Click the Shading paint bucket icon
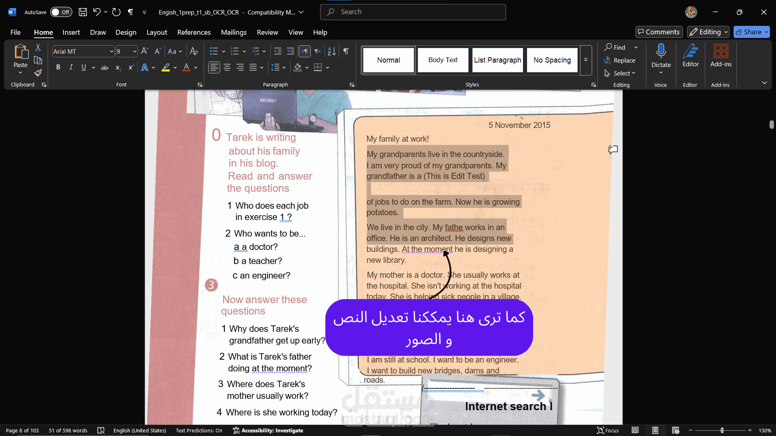The width and height of the screenshot is (776, 436). coord(297,67)
